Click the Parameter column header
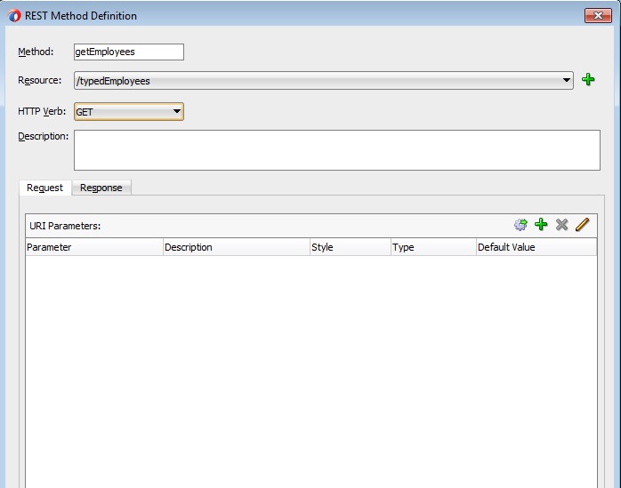Screen dimensions: 621x488 coord(93,247)
